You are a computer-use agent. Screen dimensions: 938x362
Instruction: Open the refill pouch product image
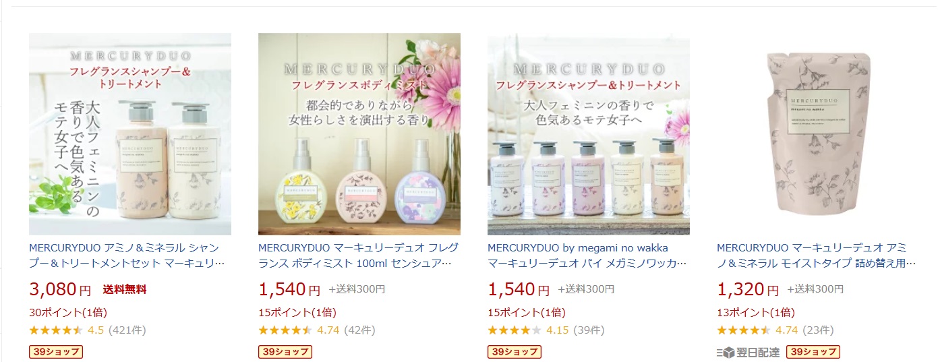(818, 134)
